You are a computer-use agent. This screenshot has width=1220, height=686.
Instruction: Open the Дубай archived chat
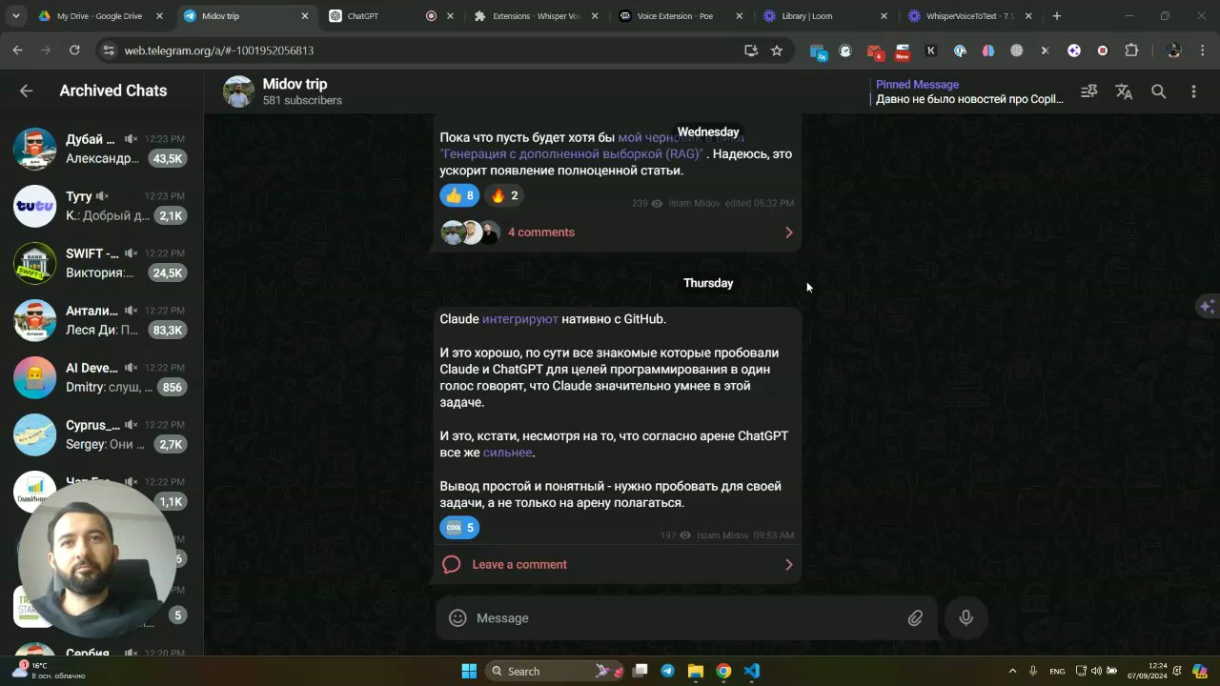click(x=101, y=149)
